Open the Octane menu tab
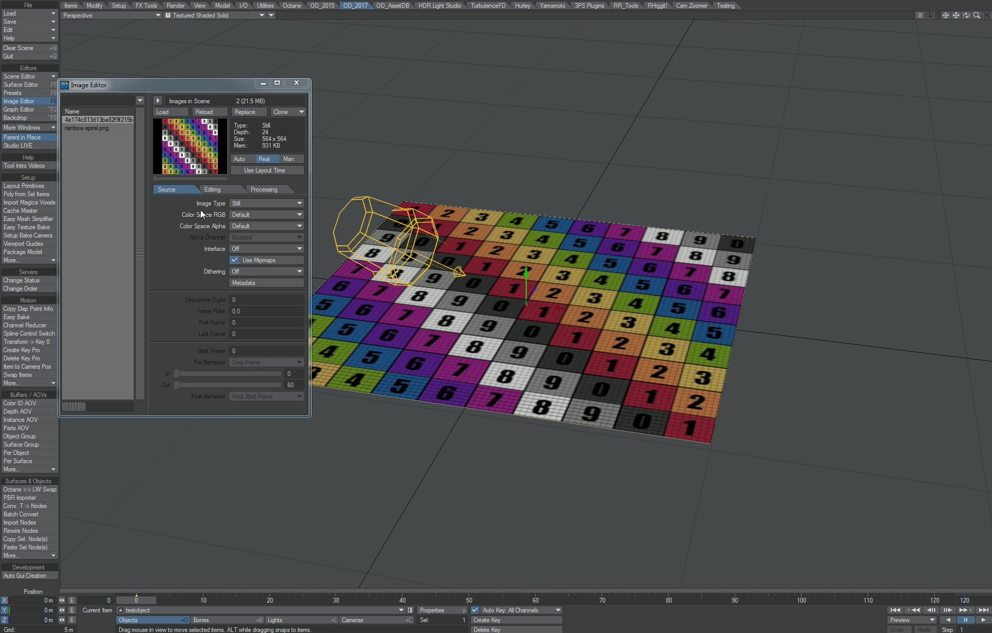This screenshot has height=633, width=992. [292, 6]
